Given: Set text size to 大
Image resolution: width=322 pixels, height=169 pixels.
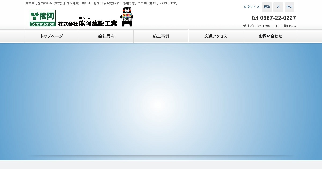Looking at the screenshot, I should 278,7.
